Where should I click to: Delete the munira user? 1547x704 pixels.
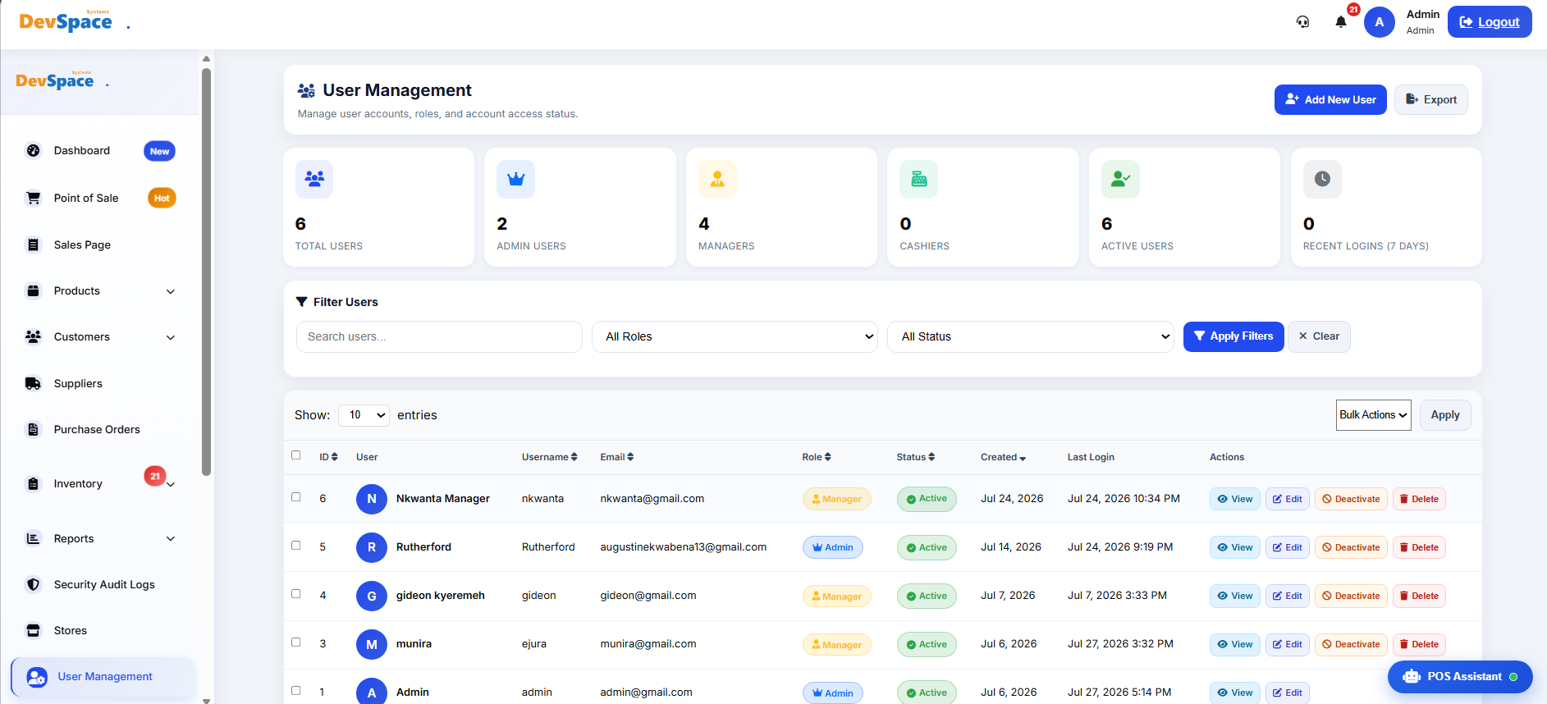1419,644
